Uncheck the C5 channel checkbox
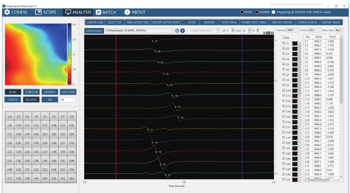This screenshot has width=350, height=193. point(284,64)
